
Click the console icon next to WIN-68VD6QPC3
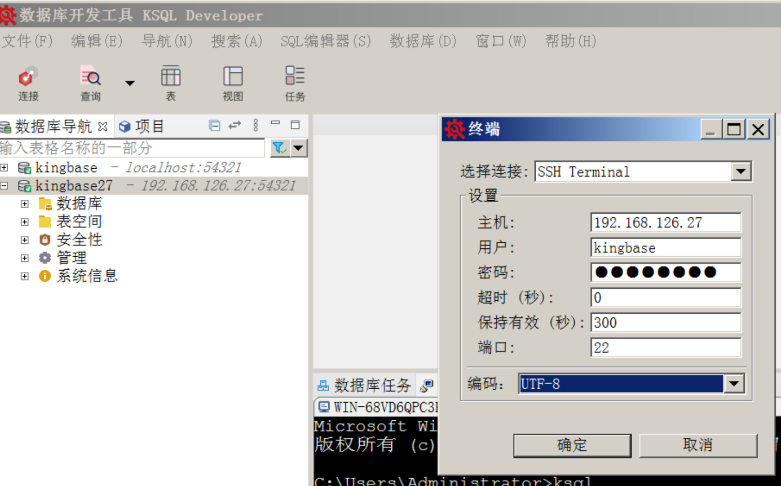[325, 407]
